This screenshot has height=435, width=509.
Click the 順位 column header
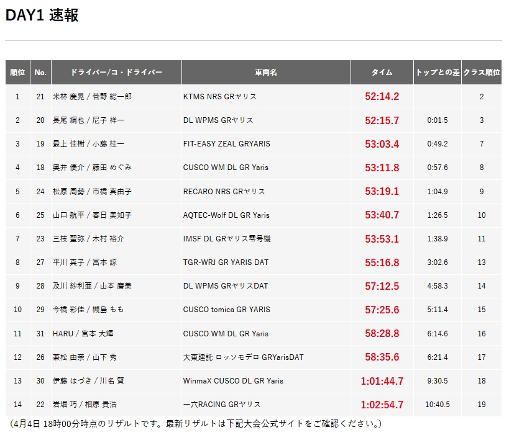(x=17, y=73)
